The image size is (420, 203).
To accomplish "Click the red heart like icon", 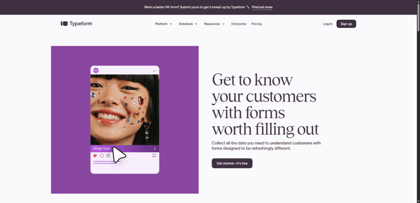I will point(95,156).
